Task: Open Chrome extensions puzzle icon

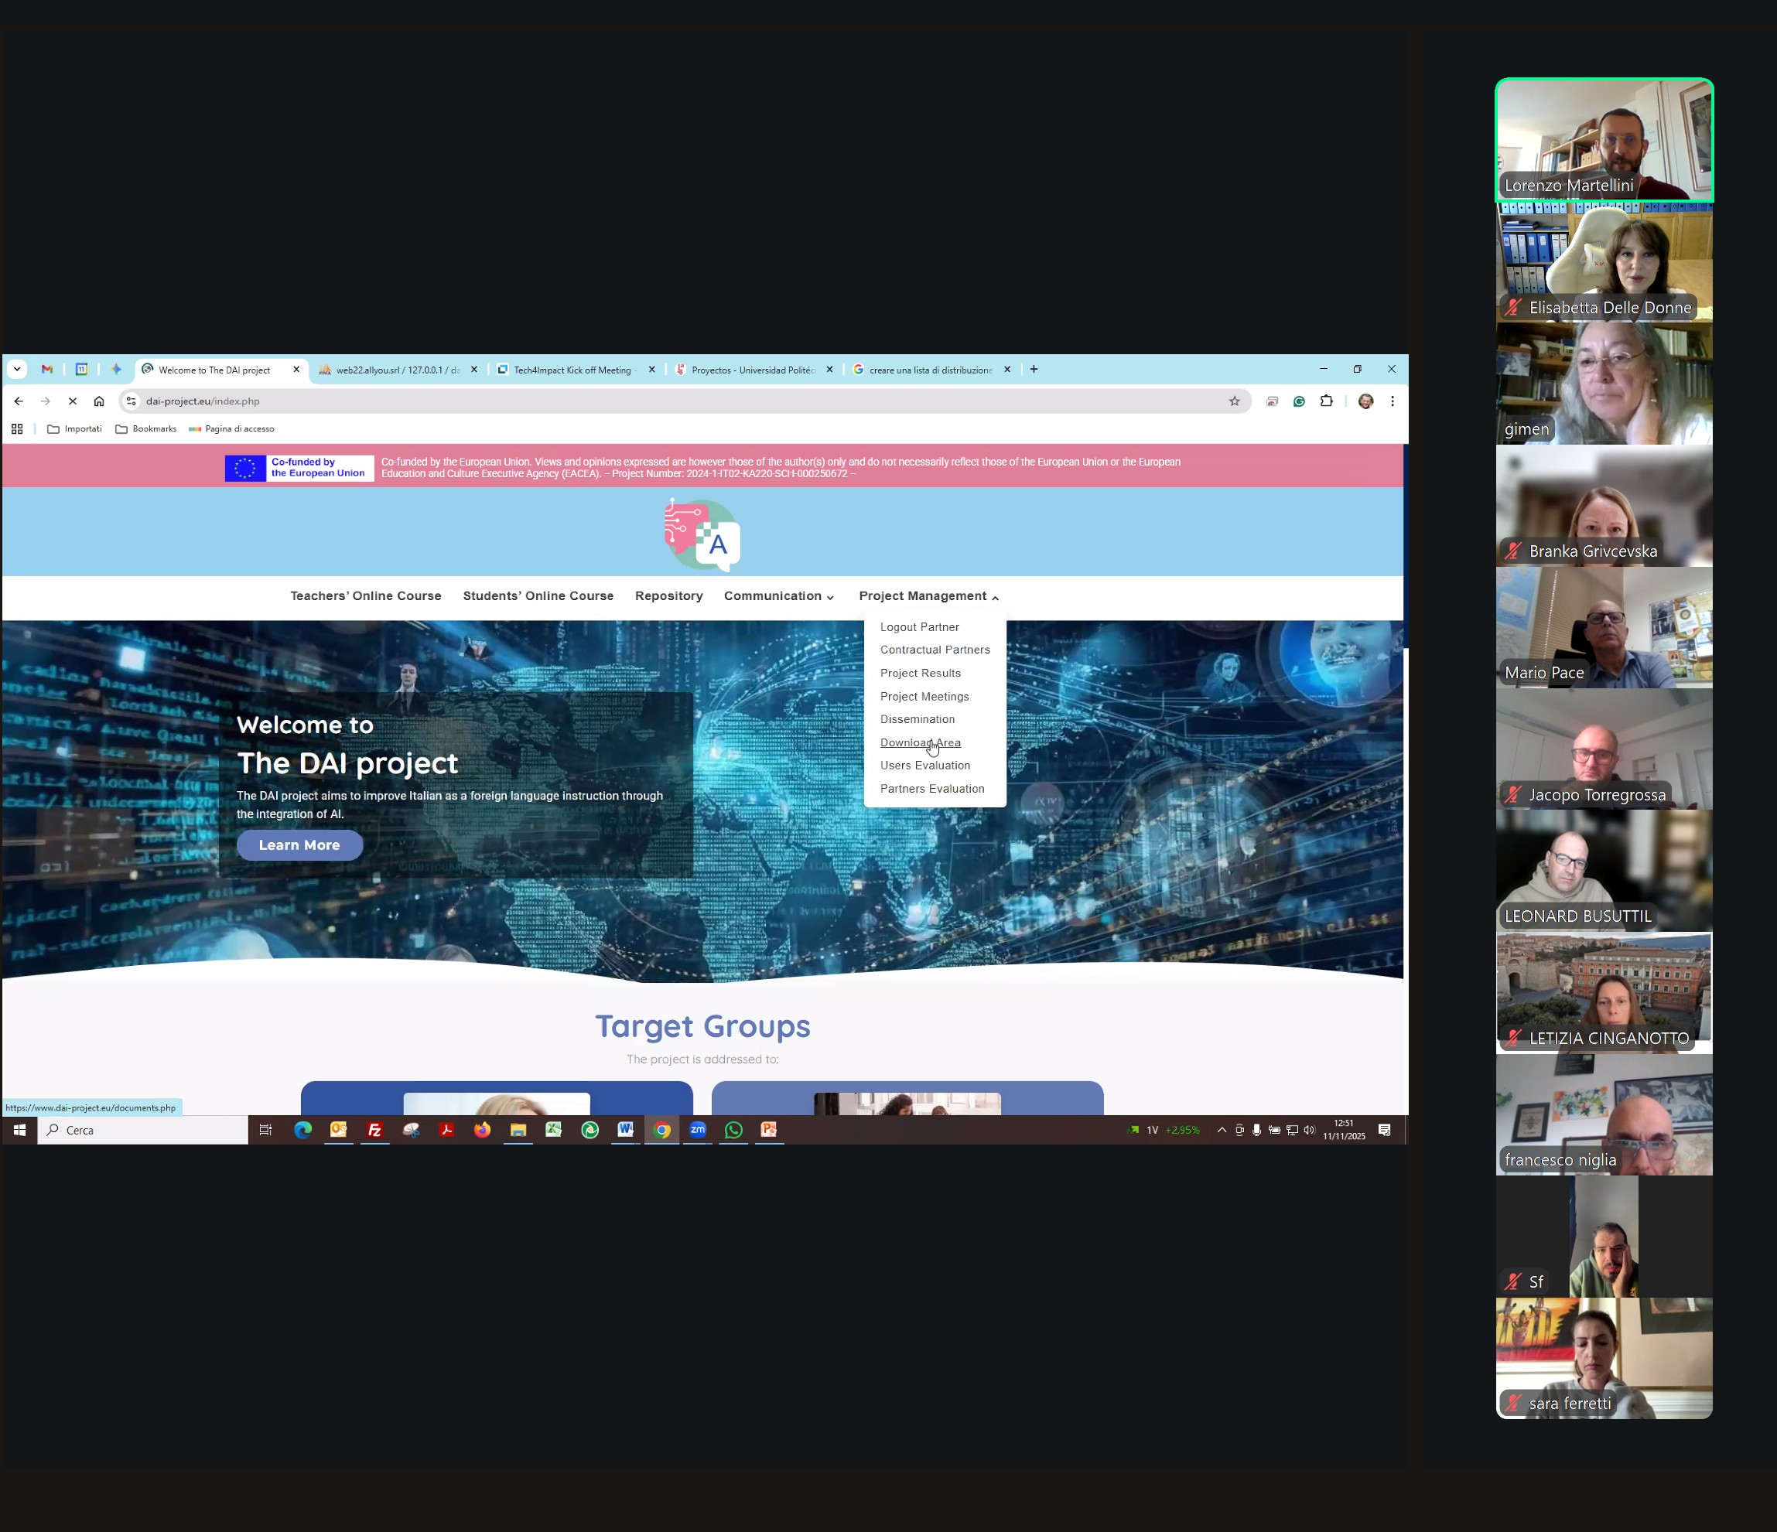Action: [1326, 401]
